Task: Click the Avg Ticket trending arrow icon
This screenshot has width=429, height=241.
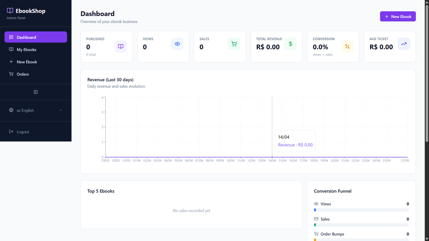Action: pyautogui.click(x=404, y=44)
